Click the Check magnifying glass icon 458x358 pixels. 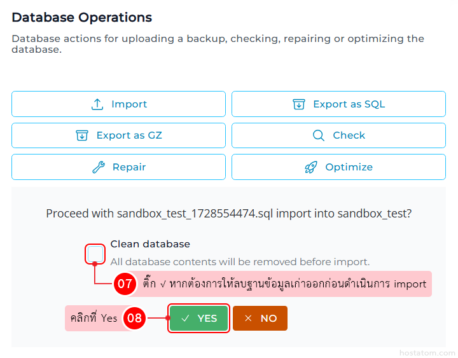(319, 135)
